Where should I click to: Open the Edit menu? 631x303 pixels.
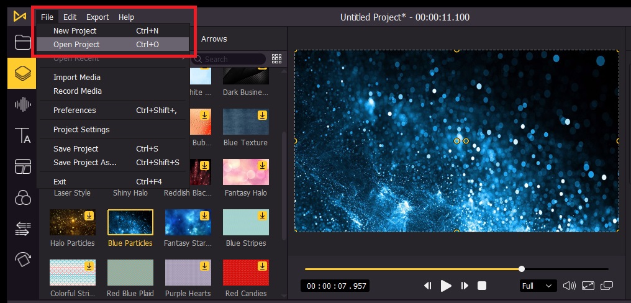pyautogui.click(x=70, y=17)
